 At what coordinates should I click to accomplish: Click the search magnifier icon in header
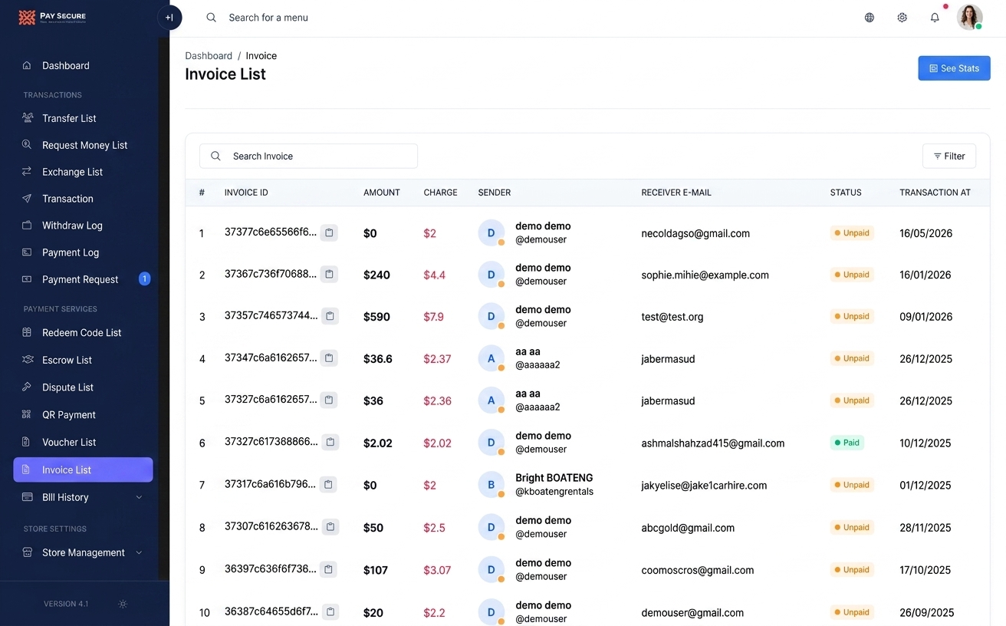pyautogui.click(x=212, y=18)
